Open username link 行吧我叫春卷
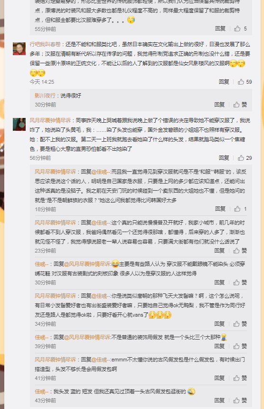Viewport: 264px width, 409px height. pos(45,44)
